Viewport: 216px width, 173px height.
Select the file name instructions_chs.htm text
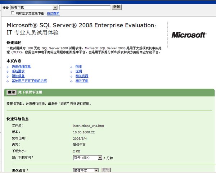coord(89,126)
